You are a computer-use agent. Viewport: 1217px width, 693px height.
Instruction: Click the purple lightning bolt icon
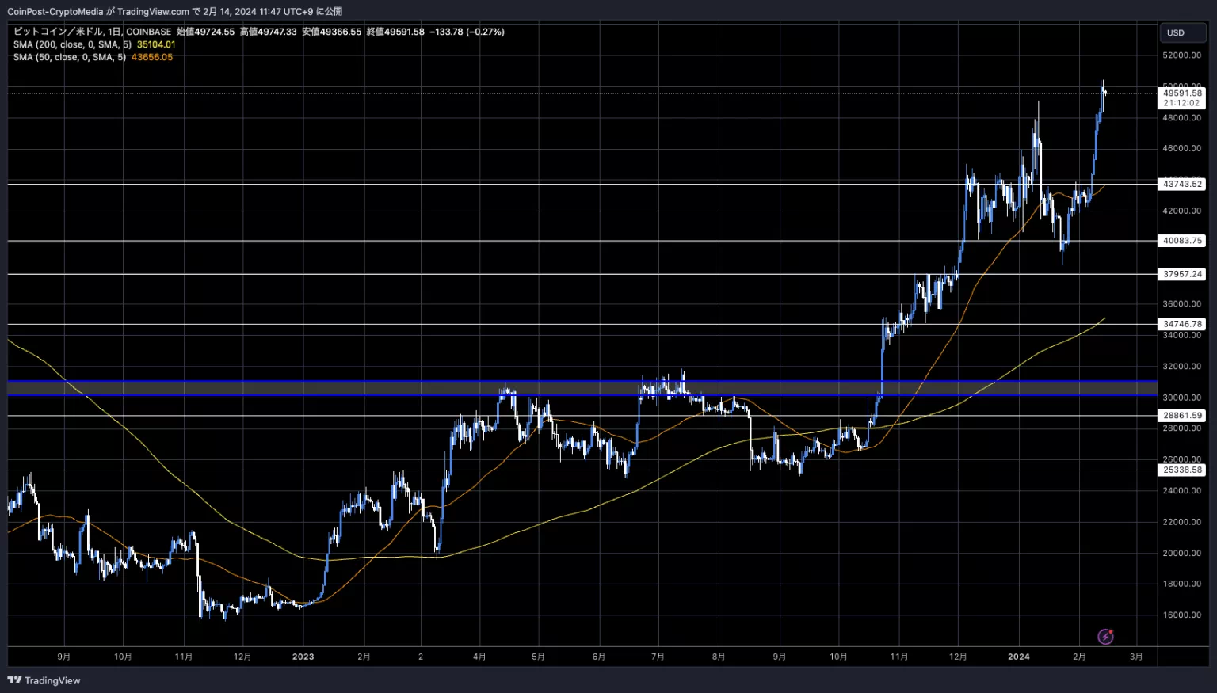pyautogui.click(x=1106, y=636)
